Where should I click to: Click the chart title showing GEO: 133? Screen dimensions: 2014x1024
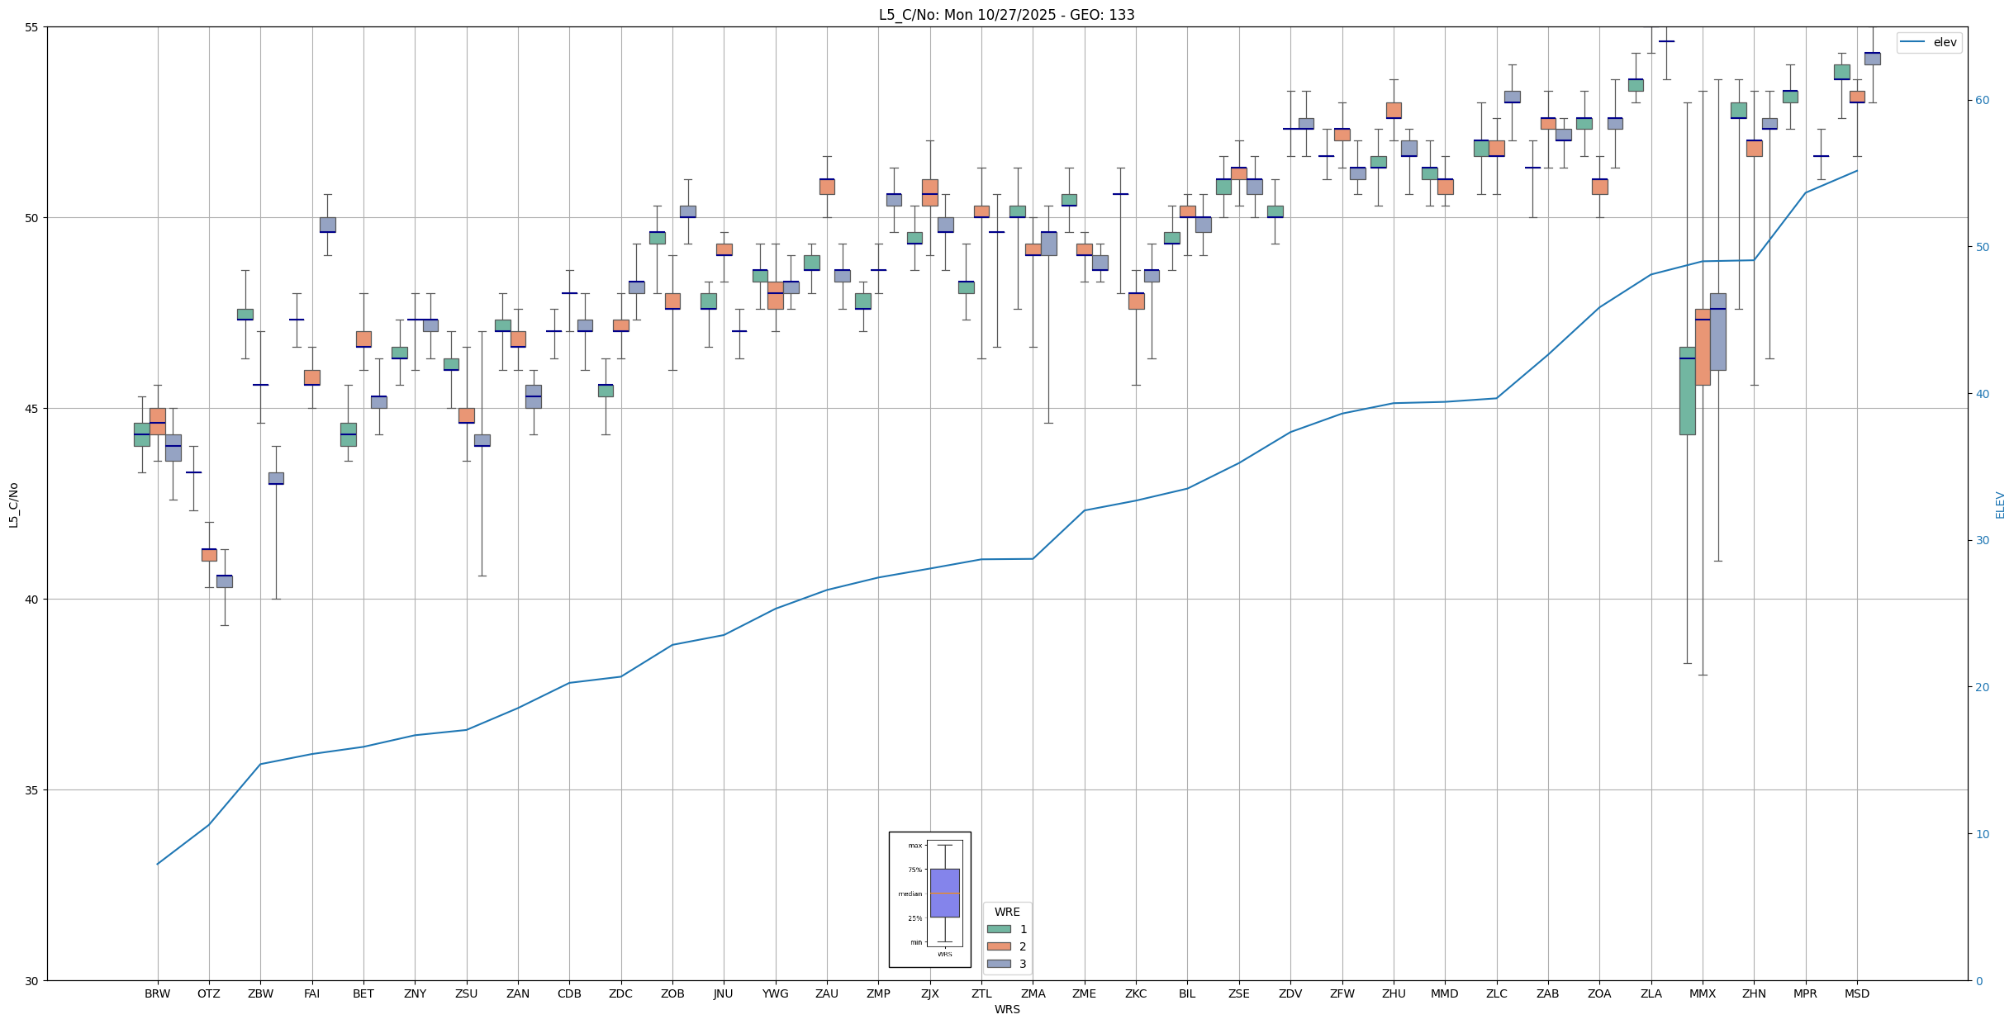(1006, 15)
